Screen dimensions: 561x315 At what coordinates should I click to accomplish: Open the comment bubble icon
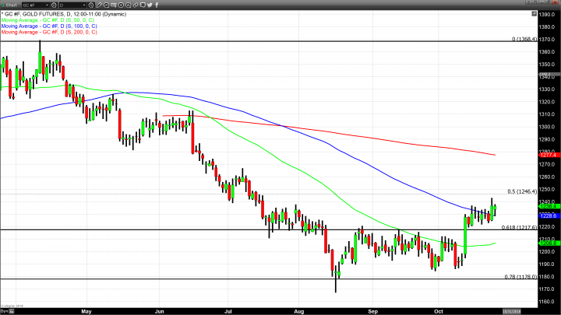(143, 5)
